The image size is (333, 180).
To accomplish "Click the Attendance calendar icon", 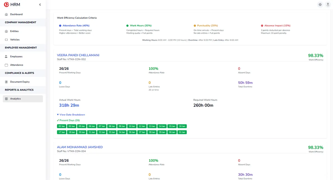I will (6, 65).
